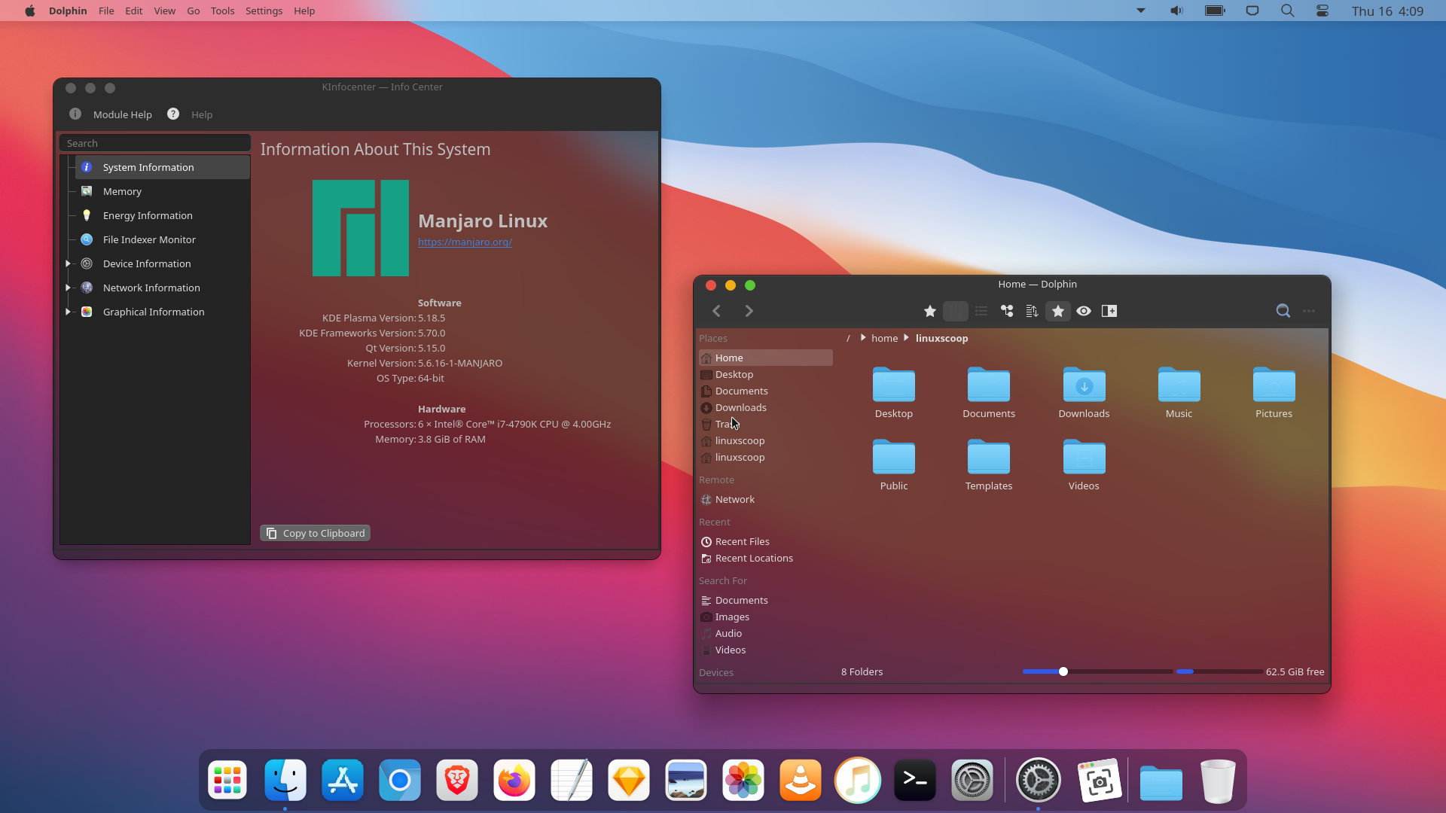Toggle the icons view mode in Dolphin
1446x813 pixels.
[956, 310]
